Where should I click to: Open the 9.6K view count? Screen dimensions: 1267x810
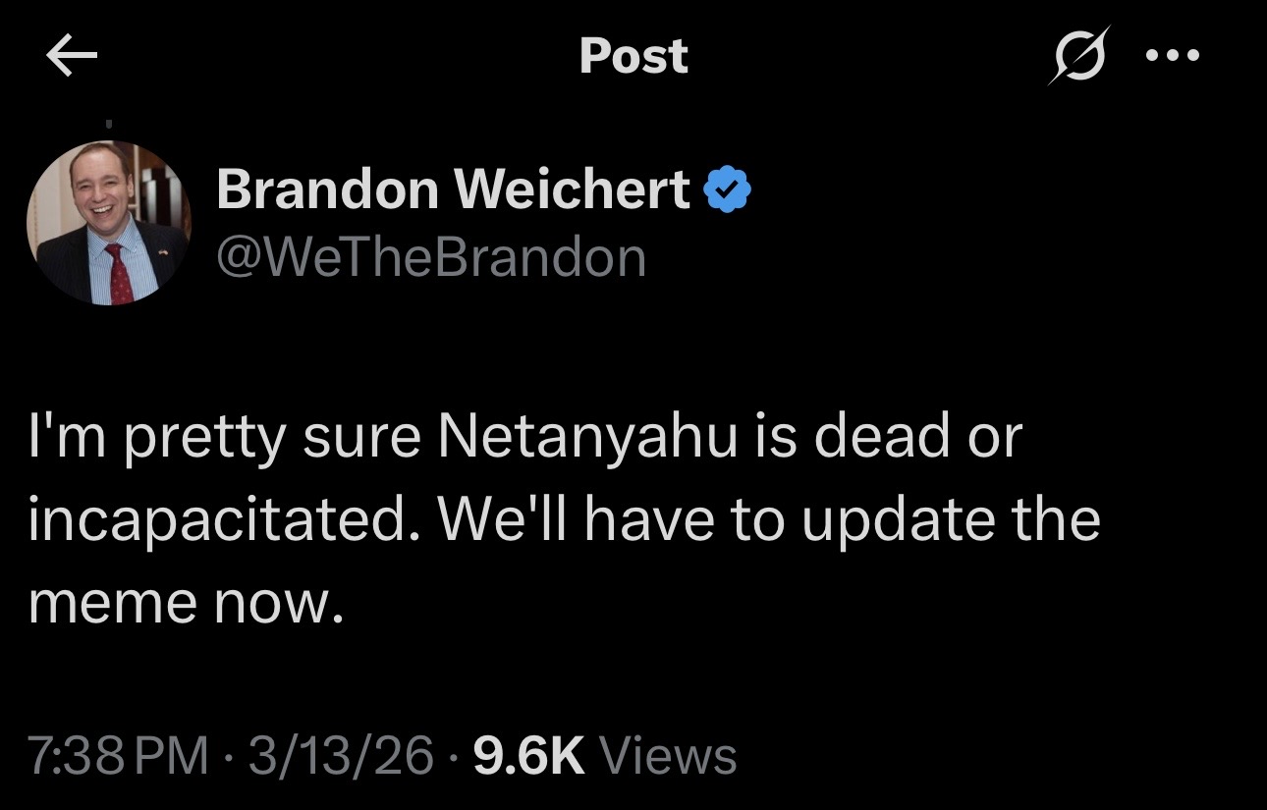click(x=528, y=756)
